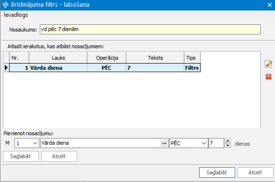
Task: Decrease the days value with down arrow
Action: pos(227,145)
